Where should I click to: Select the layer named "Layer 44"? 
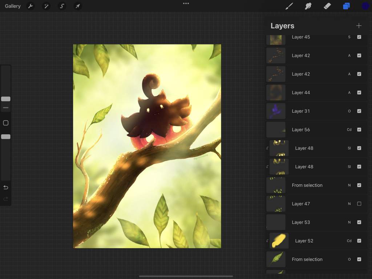(301, 92)
